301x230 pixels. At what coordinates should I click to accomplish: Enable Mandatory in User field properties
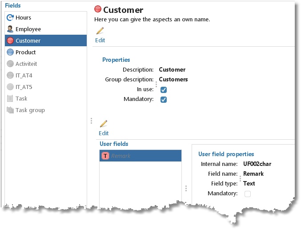(x=248, y=194)
